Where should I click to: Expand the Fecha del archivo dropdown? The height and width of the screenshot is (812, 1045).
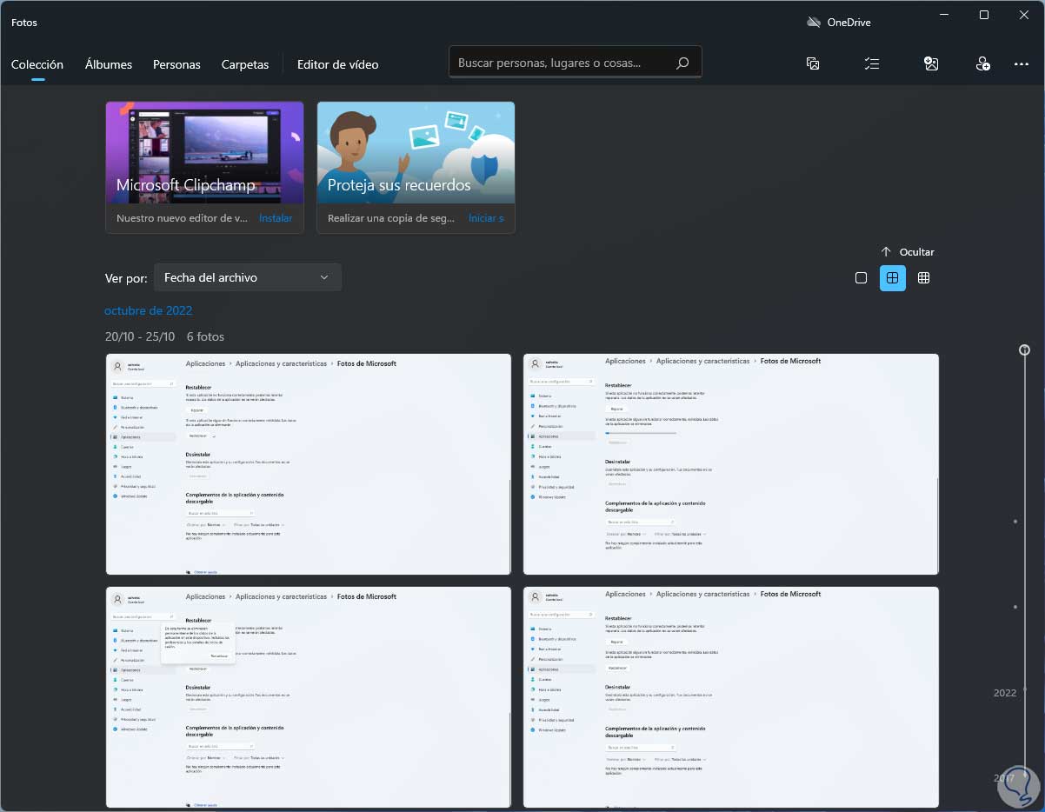coord(248,277)
